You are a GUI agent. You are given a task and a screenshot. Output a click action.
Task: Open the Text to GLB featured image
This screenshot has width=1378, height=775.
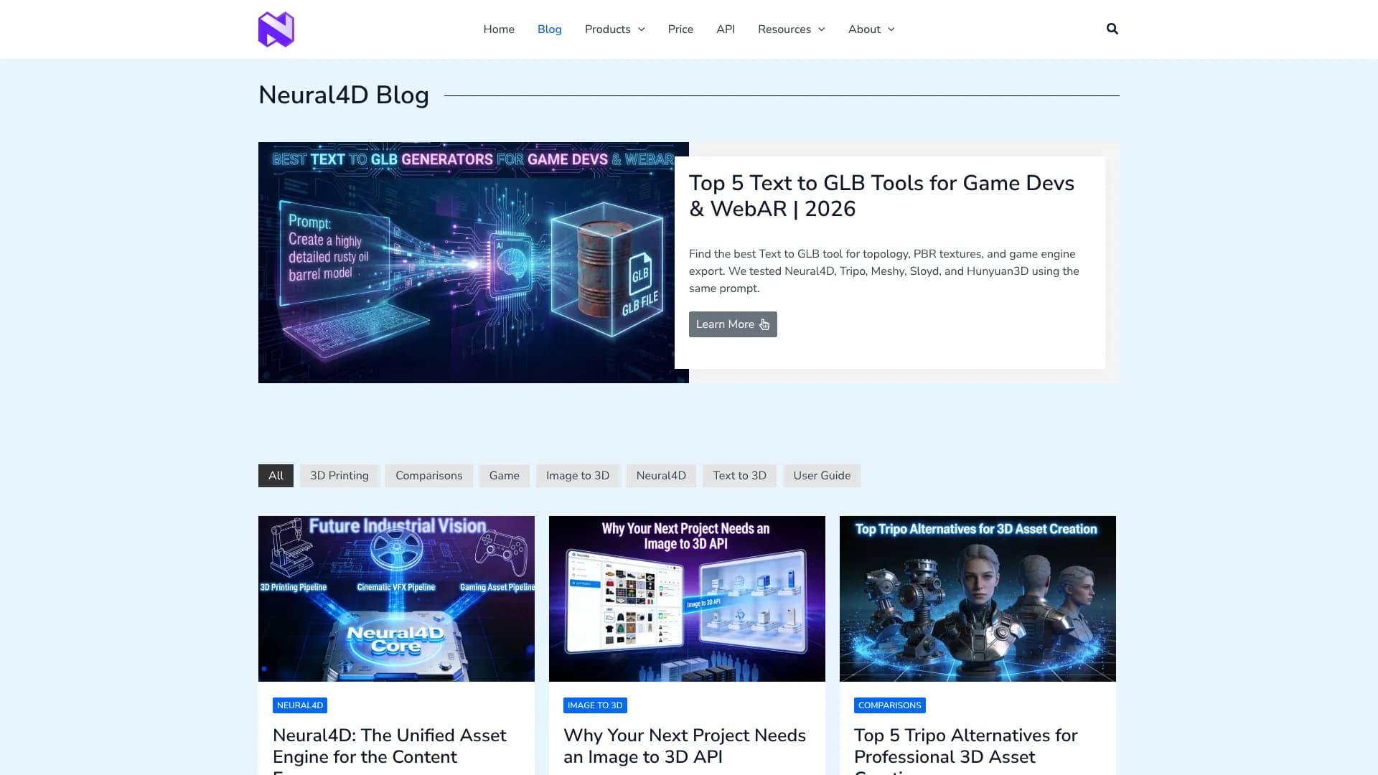[473, 263]
